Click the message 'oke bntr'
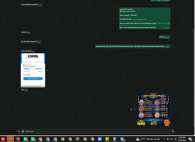 25,32
